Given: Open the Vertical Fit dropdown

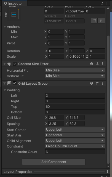Looking at the screenshot, I should (x=75, y=76).
